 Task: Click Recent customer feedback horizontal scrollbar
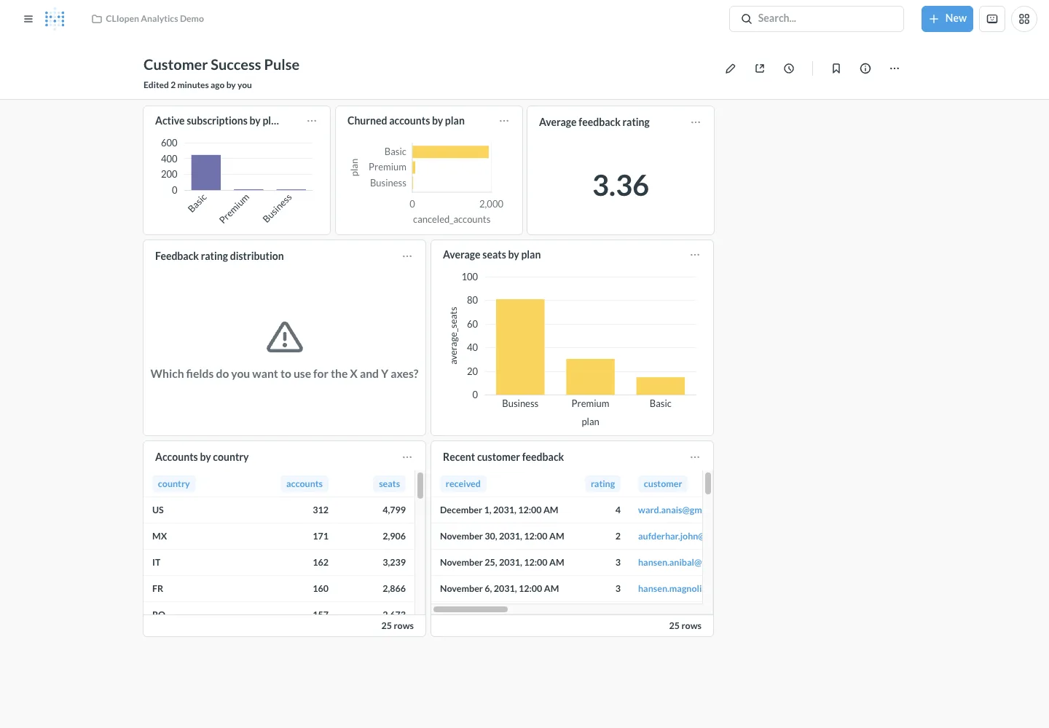tap(471, 609)
